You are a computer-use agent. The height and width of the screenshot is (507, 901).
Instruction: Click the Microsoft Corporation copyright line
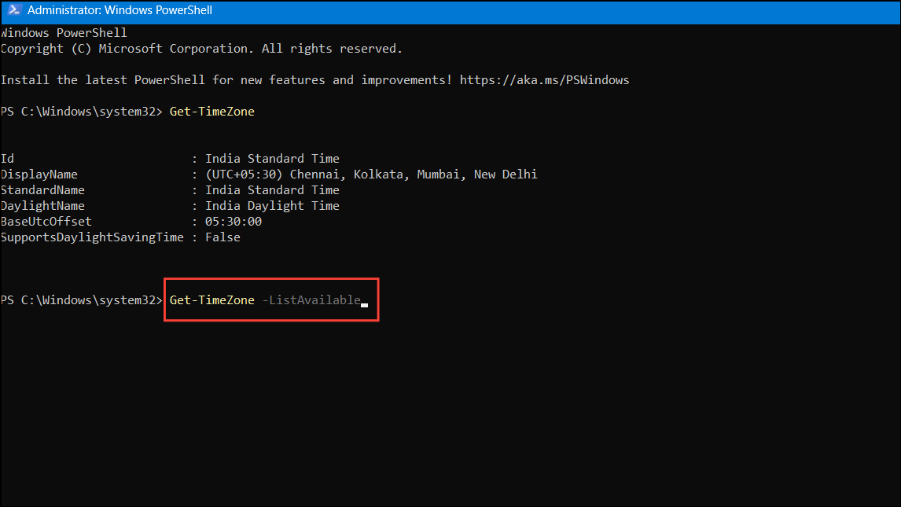200,48
